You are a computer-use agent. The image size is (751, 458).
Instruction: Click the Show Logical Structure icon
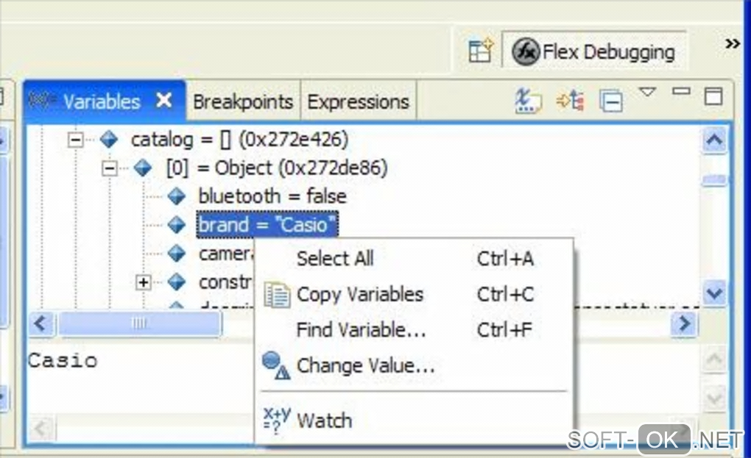569,100
